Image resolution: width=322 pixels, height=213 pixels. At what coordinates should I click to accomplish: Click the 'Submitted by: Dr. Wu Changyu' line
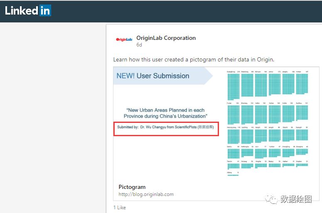[x=165, y=127]
